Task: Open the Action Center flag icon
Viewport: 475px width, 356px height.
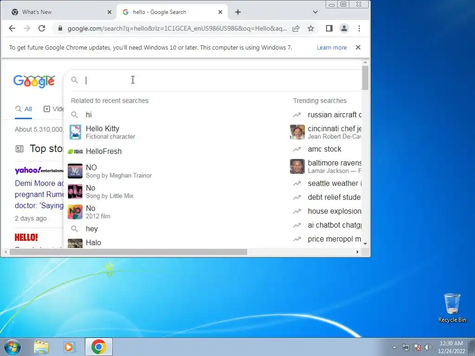Action: click(x=417, y=347)
